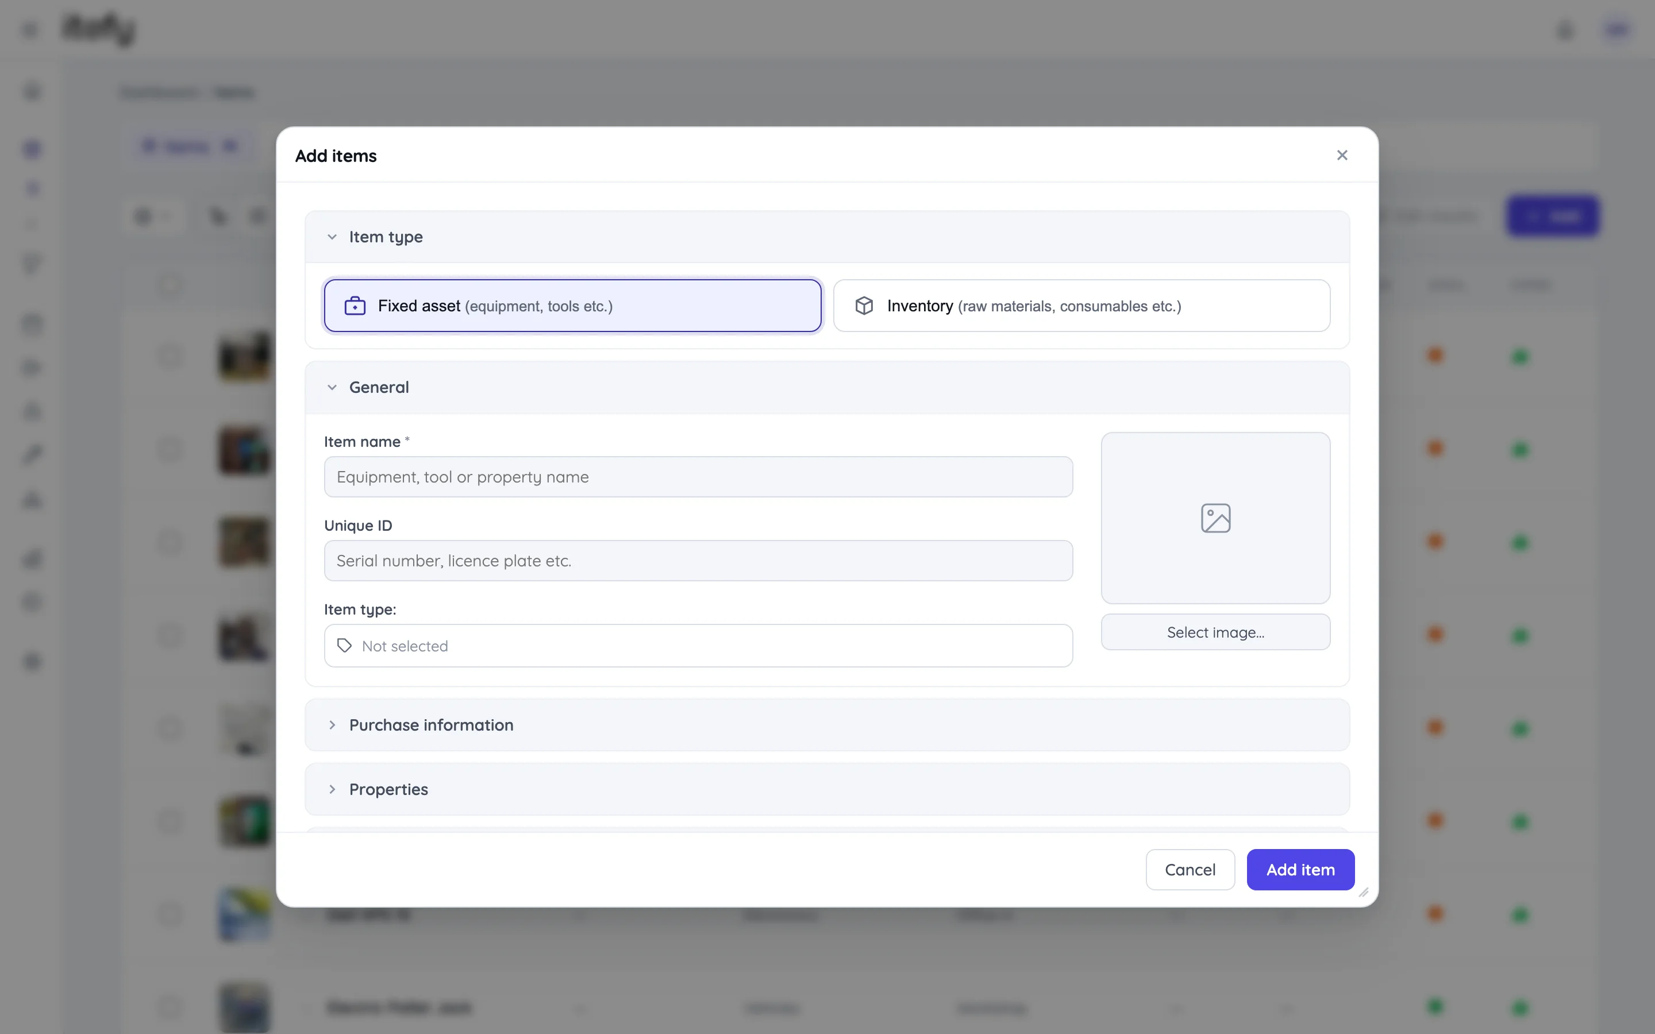This screenshot has width=1655, height=1034.
Task: Click the Fixed asset briefcase icon
Action: [355, 306]
